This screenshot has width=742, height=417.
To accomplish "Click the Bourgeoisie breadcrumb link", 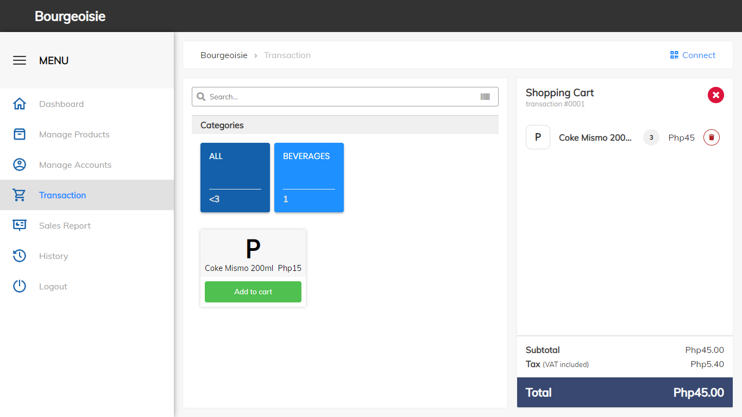I will click(x=224, y=55).
